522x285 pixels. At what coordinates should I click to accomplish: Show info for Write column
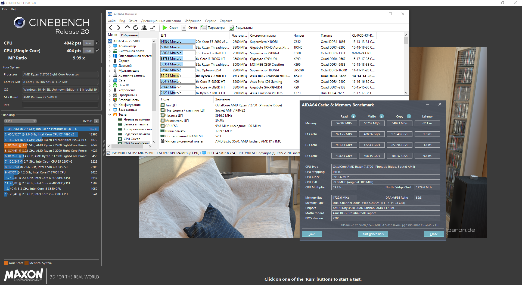click(382, 116)
